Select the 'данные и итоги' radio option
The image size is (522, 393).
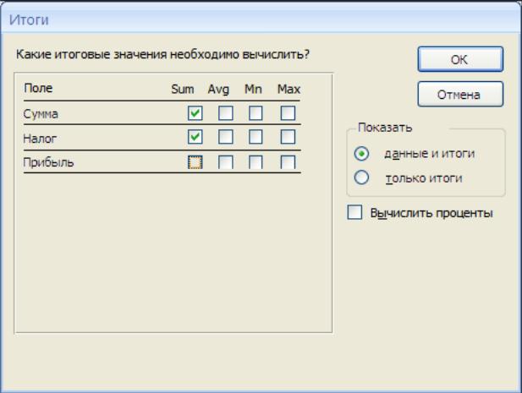[x=361, y=154]
